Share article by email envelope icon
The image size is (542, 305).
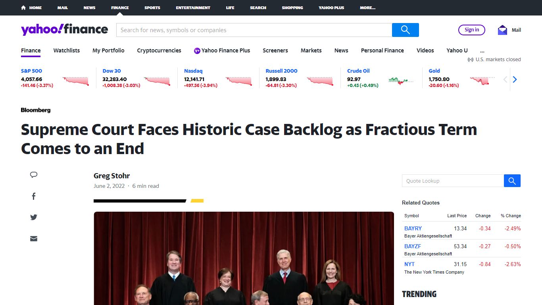pyautogui.click(x=34, y=239)
